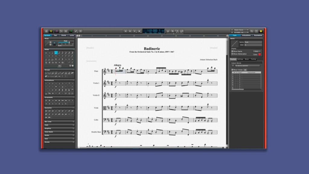Toggle the Show Name checkbox
The height and width of the screenshot is (174, 309).
pos(232,51)
